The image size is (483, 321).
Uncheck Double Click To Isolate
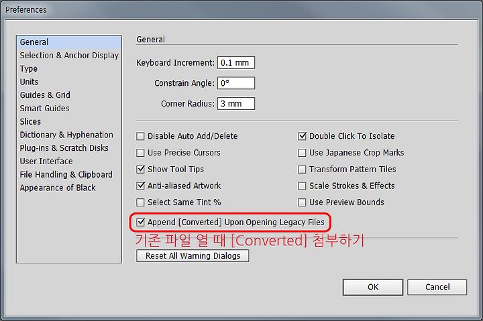click(x=302, y=136)
